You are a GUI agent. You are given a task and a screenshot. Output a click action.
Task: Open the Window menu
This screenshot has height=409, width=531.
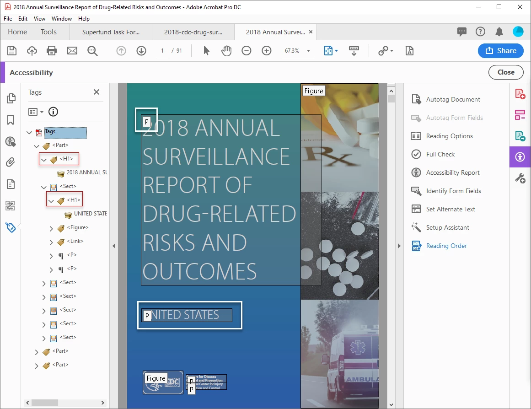click(62, 19)
